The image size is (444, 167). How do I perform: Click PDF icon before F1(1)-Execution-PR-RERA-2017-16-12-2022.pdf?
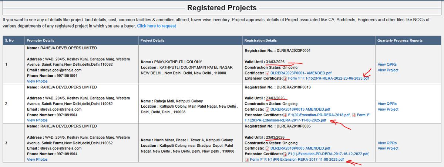point(285,154)
